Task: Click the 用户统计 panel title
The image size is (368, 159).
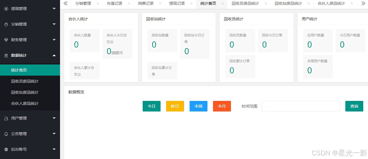Action: pyautogui.click(x=309, y=19)
